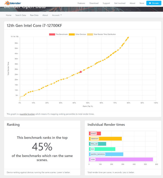Open the top header About link
This screenshot has height=178, width=163.
pyautogui.click(x=132, y=3)
